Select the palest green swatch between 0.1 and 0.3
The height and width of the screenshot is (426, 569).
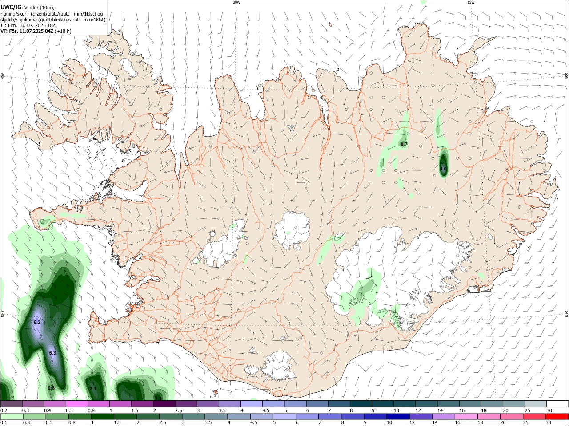point(12,417)
